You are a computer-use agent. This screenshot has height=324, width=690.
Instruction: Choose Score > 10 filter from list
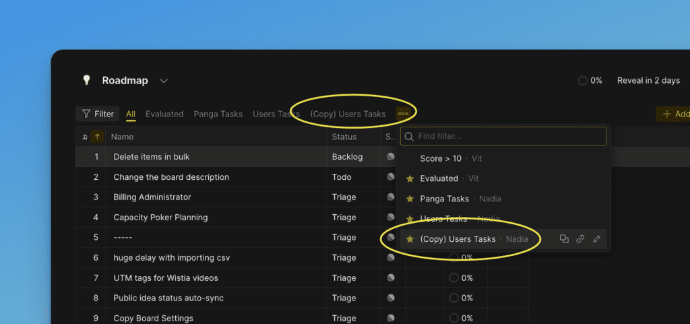coord(440,158)
